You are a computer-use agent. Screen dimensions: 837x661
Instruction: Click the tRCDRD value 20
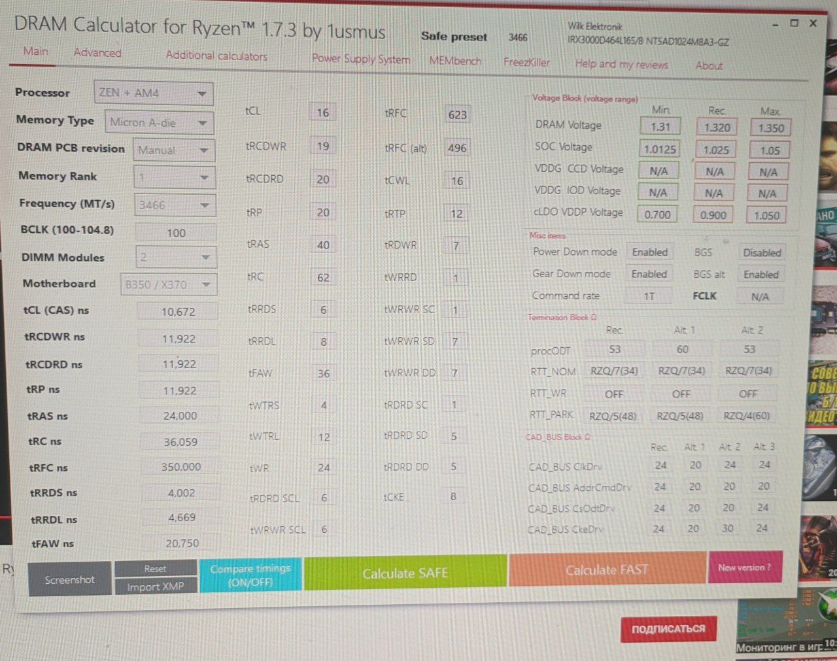click(x=323, y=179)
